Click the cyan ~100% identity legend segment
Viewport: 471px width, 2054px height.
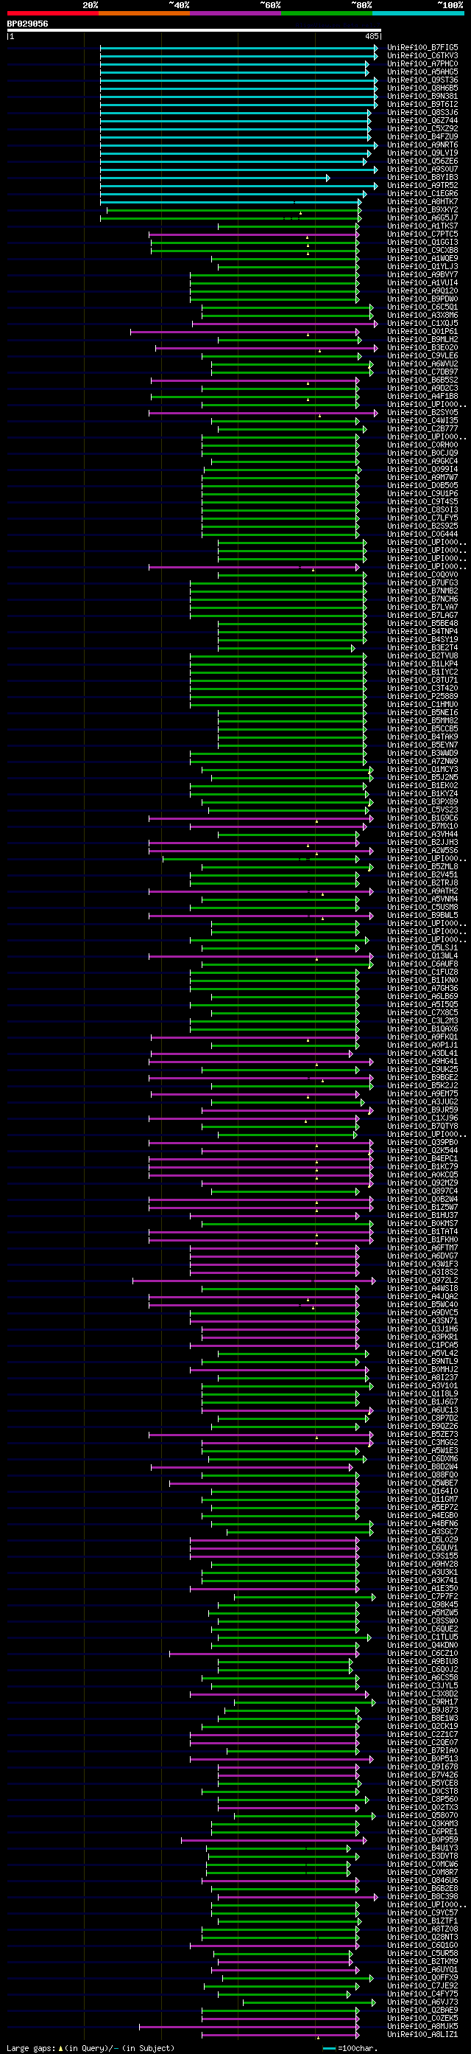coord(418,13)
